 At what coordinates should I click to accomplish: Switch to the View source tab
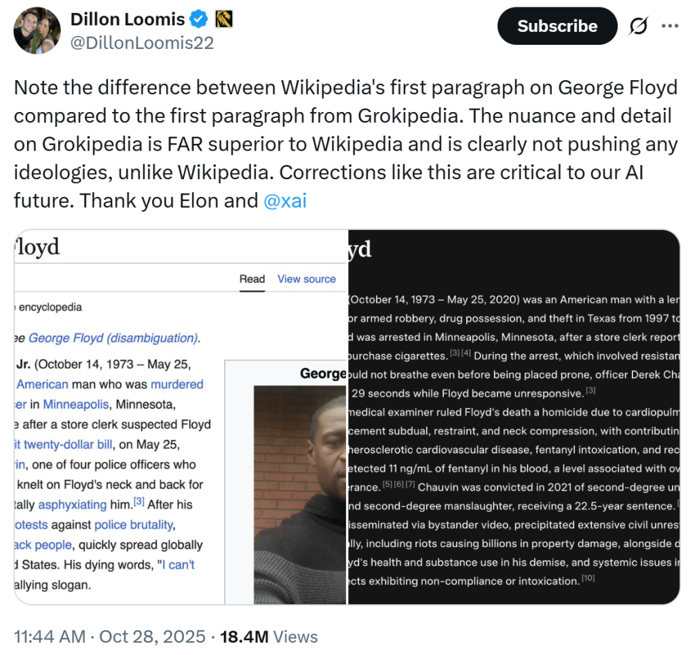tap(306, 279)
